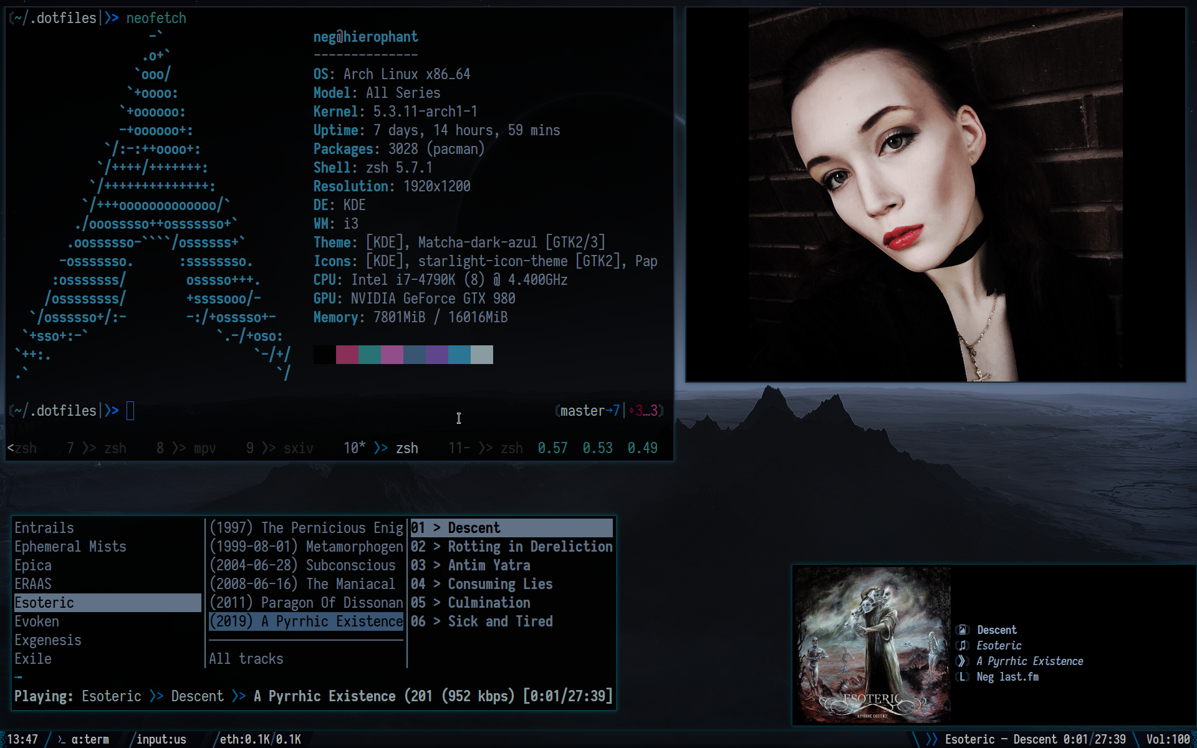Play track 02 Rotting in Dereliction
The width and height of the screenshot is (1197, 748).
point(511,547)
